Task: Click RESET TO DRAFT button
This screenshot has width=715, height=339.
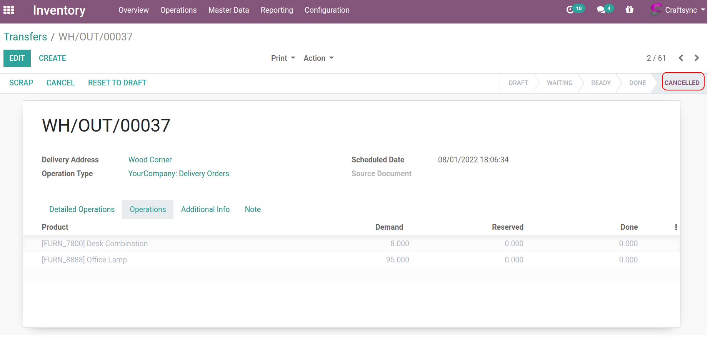Action: (117, 83)
